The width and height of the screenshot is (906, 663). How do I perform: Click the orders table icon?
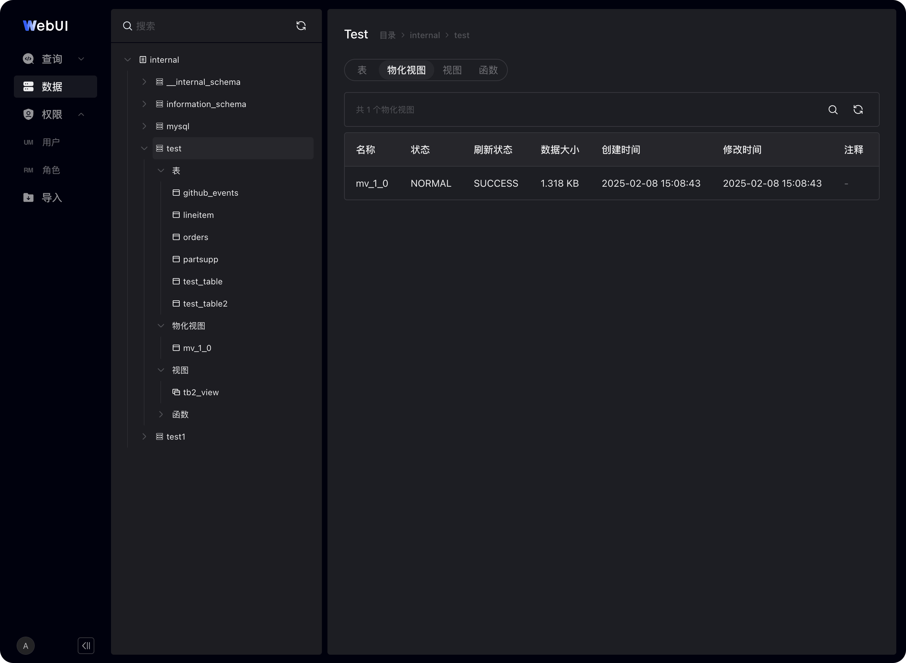pyautogui.click(x=176, y=237)
